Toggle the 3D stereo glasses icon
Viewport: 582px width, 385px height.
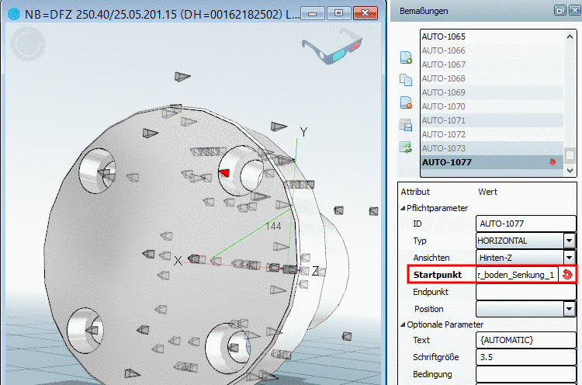(331, 46)
